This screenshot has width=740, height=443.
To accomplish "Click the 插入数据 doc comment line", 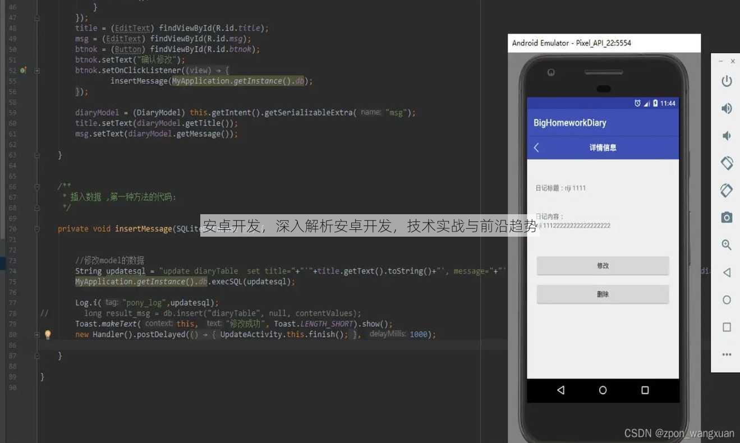I will (x=119, y=197).
